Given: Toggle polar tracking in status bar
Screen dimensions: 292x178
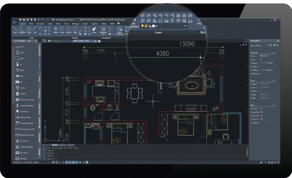Looking at the screenshot, I should click(63, 162).
